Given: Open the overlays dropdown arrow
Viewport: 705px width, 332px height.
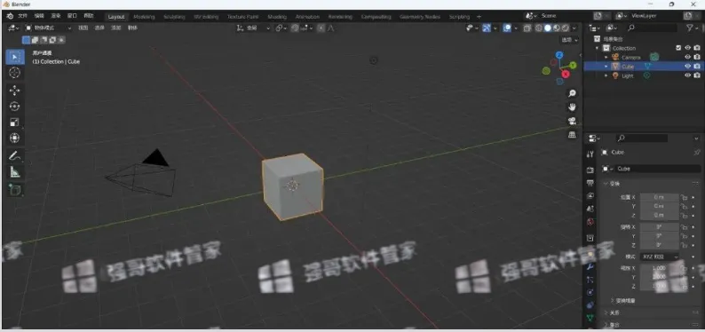Looking at the screenshot, I should (516, 28).
